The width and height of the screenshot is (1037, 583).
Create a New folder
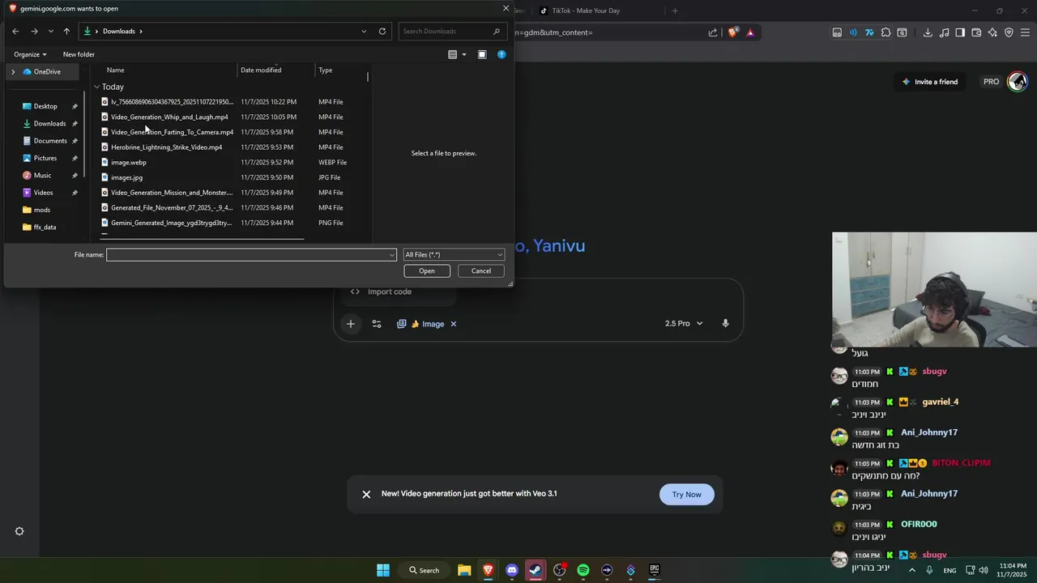[x=79, y=54]
